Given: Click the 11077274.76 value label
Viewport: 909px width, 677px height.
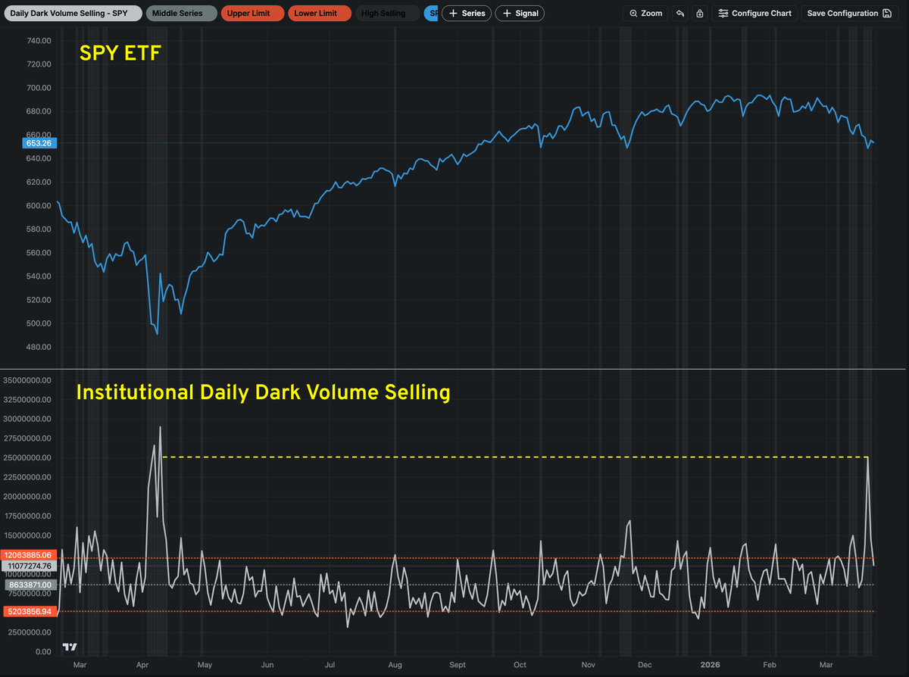Looking at the screenshot, I should coord(27,566).
